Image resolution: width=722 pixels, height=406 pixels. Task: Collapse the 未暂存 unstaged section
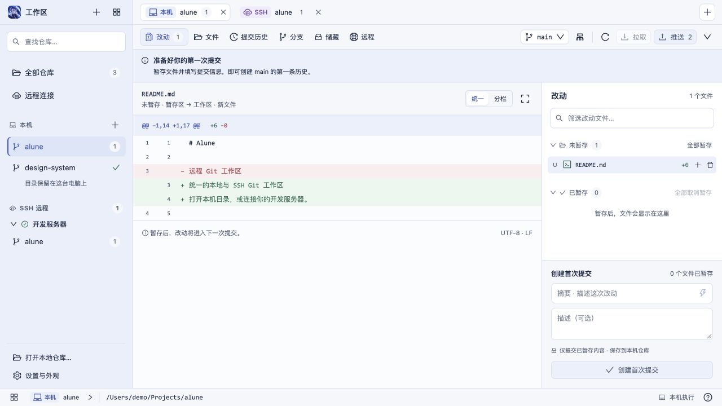click(553, 145)
